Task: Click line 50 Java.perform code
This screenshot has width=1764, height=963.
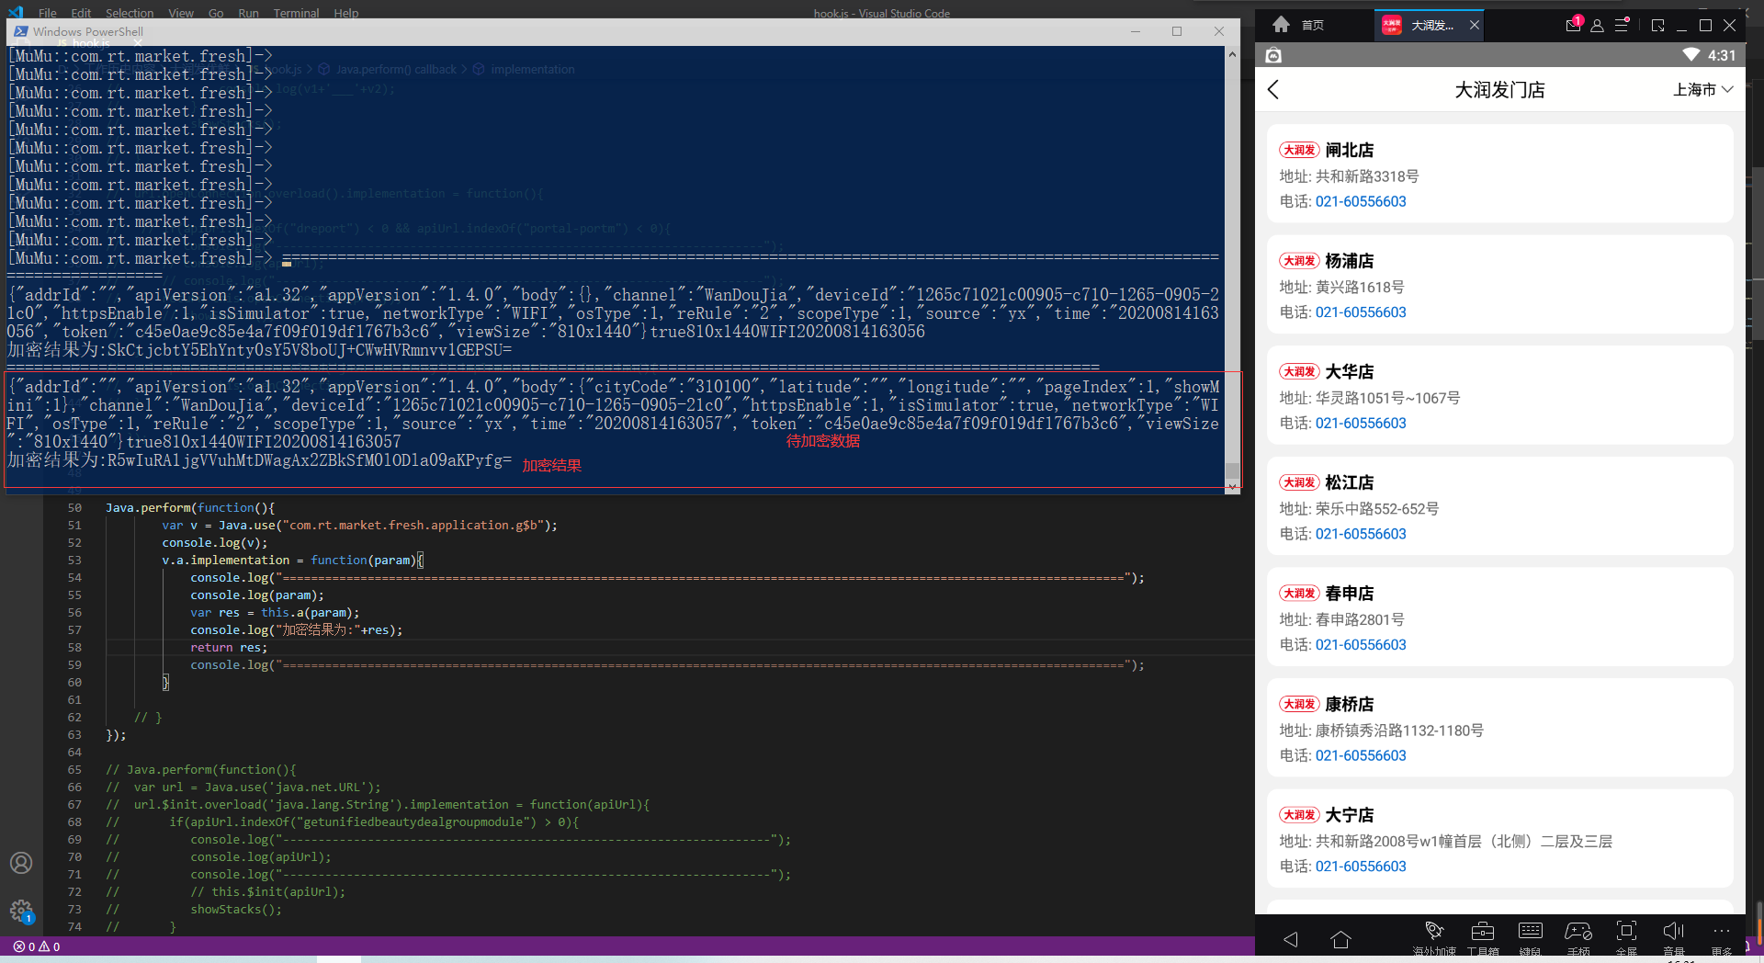Action: [x=190, y=508]
